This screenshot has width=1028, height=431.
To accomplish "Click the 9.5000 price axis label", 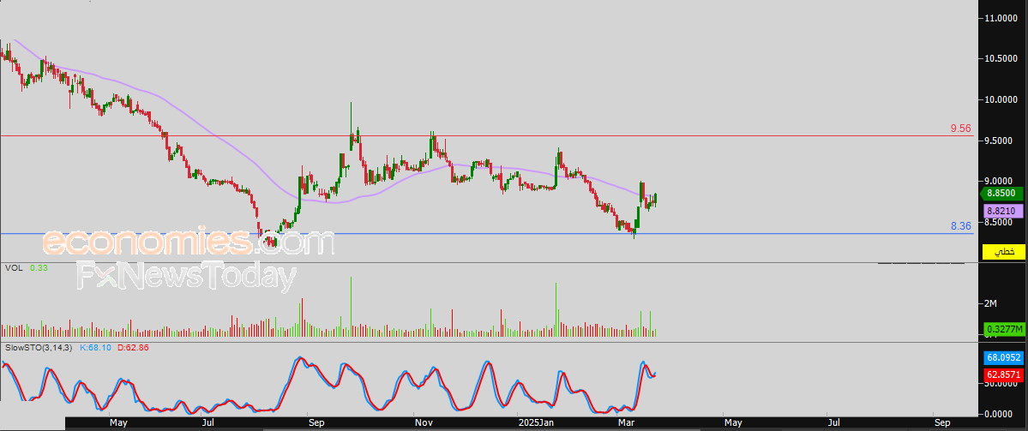I will (1000, 141).
